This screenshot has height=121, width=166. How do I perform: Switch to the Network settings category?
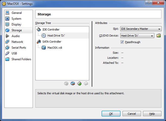click(x=17, y=42)
